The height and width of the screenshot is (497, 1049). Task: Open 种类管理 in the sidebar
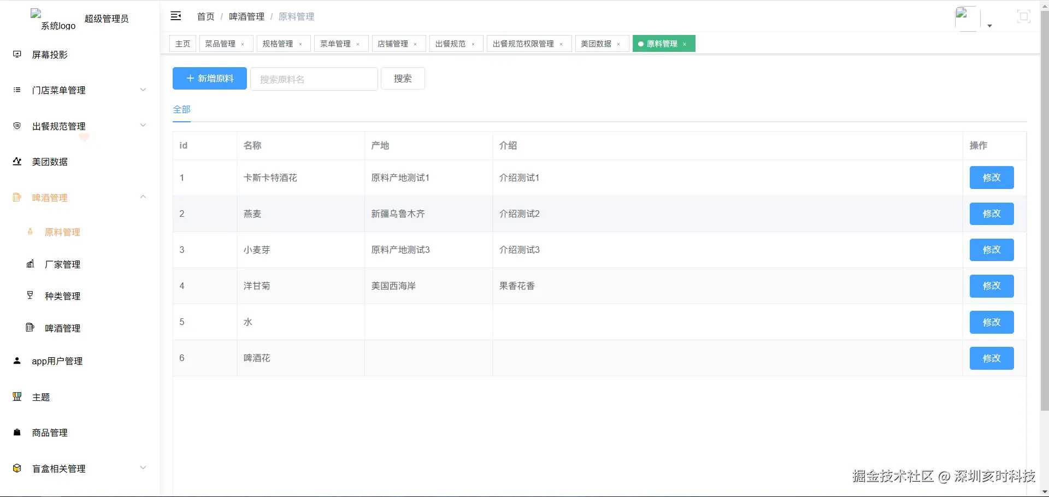click(63, 296)
